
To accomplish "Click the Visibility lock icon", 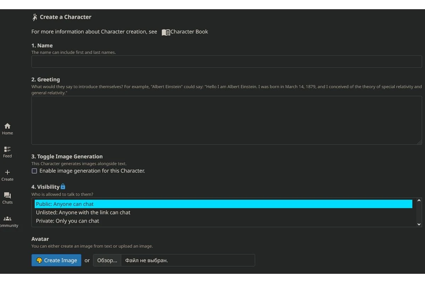I will 63,186.
